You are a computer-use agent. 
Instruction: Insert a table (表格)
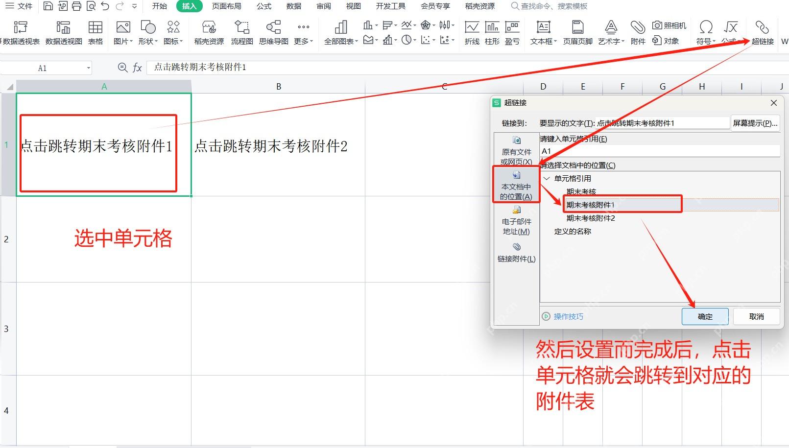(96, 33)
